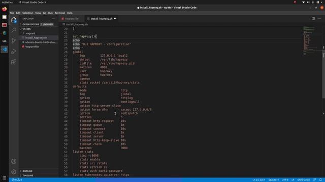Click the Activities button

[7, 2]
